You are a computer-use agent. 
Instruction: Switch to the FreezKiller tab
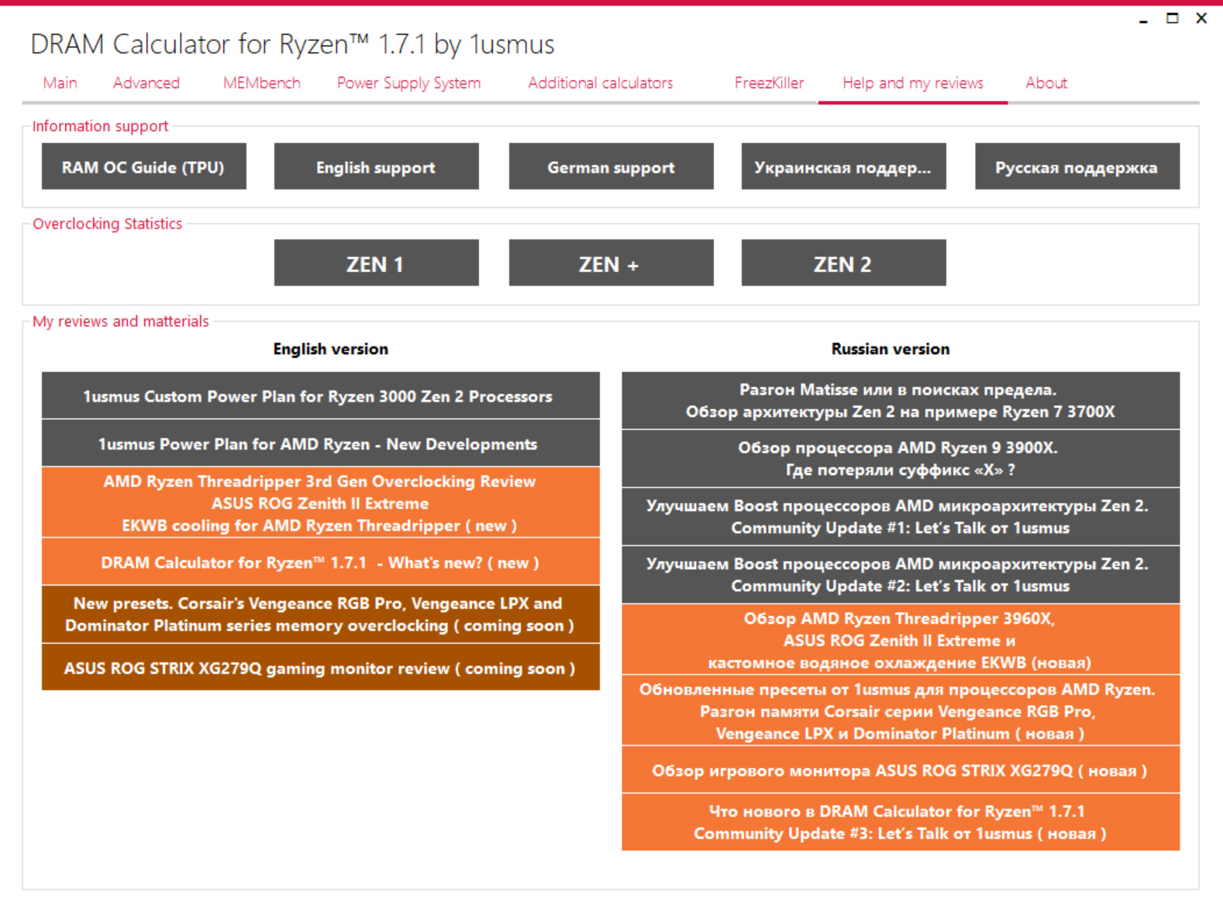769,83
